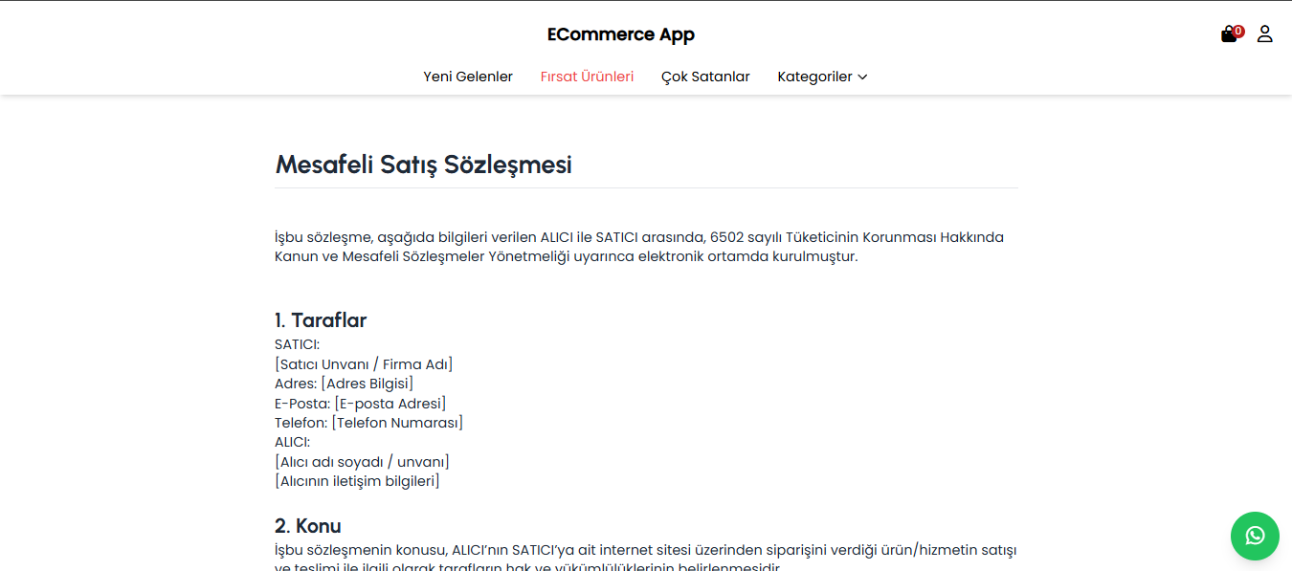This screenshot has height=571, width=1292.
Task: Click the ECommerce App title
Action: (621, 33)
